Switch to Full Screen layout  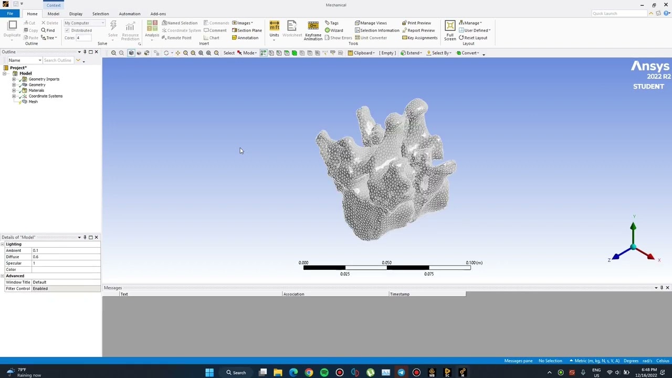[x=450, y=31]
